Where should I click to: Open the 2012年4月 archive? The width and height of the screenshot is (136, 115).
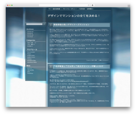30,37
